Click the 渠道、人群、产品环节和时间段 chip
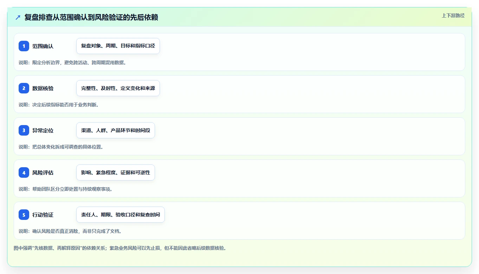 click(116, 130)
